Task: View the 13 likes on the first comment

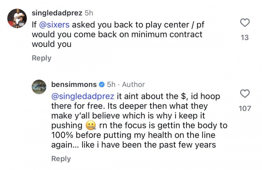Action: 245,37
